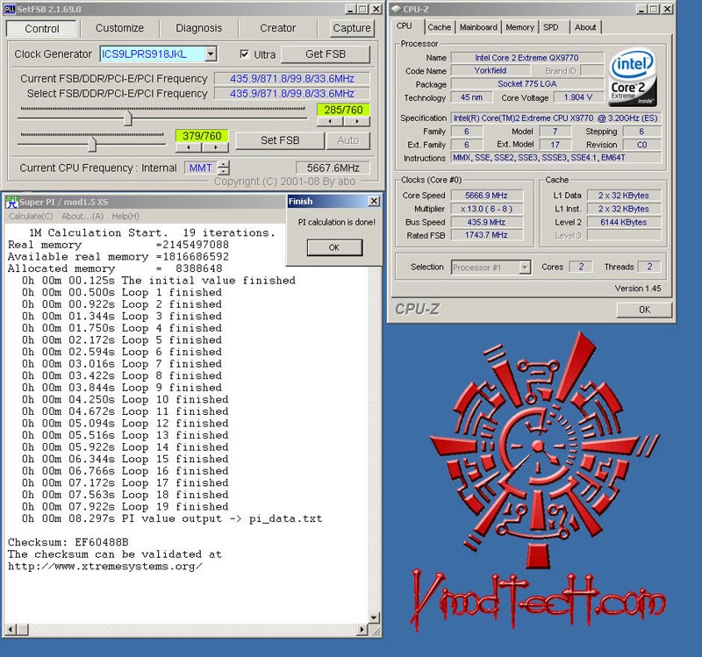Click the 285/760 green value box
Image resolution: width=702 pixels, height=657 pixels.
pos(343,110)
